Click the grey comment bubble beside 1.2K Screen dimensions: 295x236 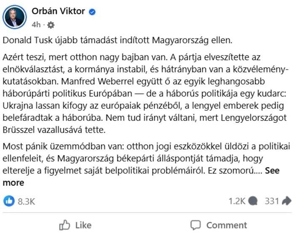[253, 201]
